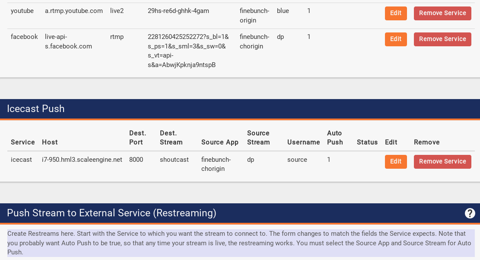Viewport: 480px width, 260px height.
Task: Click the Auto Push column header
Action: pos(335,138)
